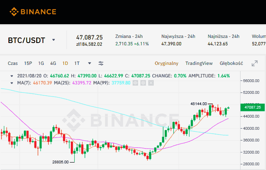Expand more time intervals dropdown
Screen dimensions: 266x170
click(x=90, y=63)
